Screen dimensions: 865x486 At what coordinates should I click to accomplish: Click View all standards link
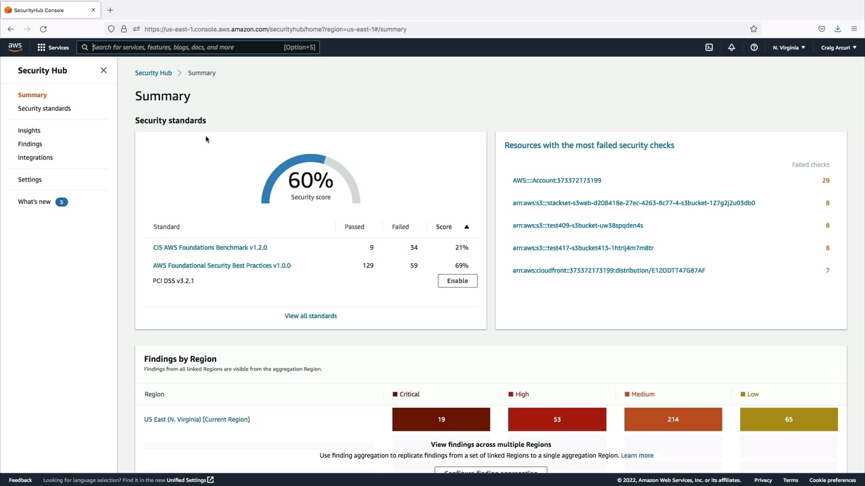pos(311,316)
